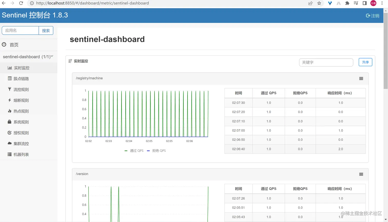
Task: Toggle the browser side panel icon
Action: (x=364, y=3)
